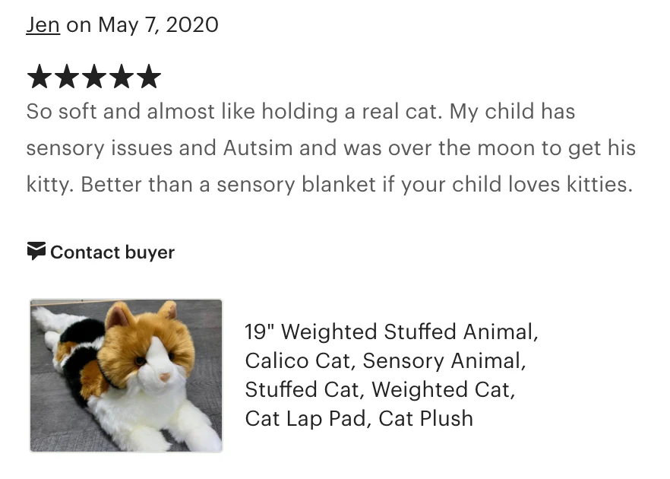Click the fourth rating star
670x479 pixels.
pyautogui.click(x=121, y=75)
